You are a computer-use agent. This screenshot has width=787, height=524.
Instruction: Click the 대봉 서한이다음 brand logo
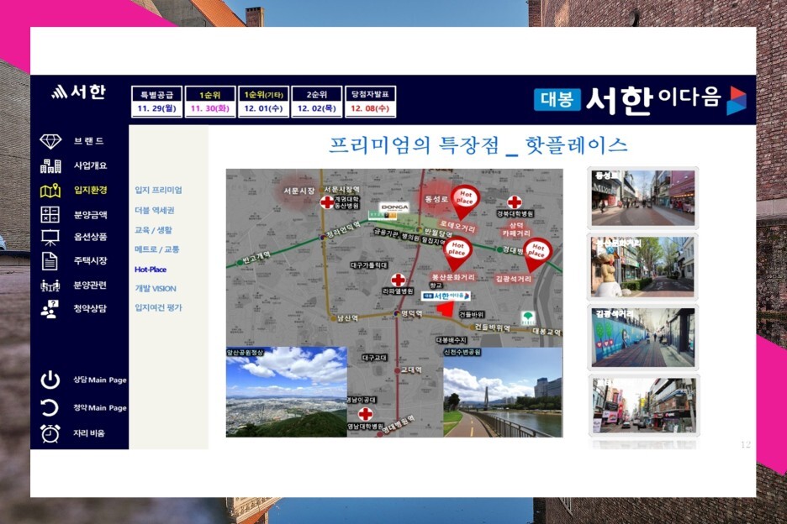(640, 100)
